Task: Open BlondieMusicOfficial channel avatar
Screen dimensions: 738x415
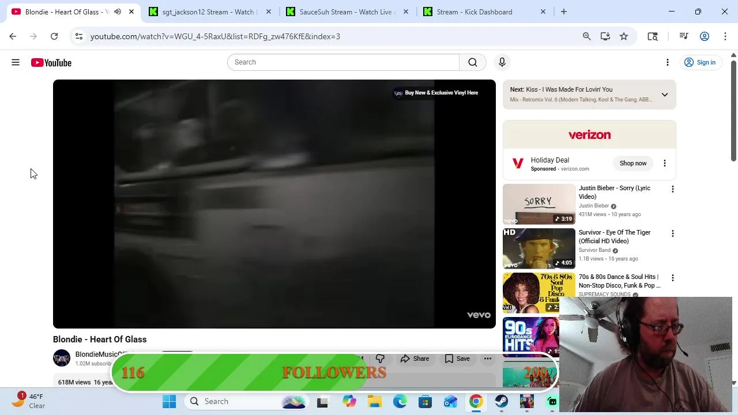Action: 62,358
